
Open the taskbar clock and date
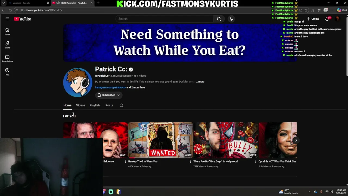pos(341,192)
